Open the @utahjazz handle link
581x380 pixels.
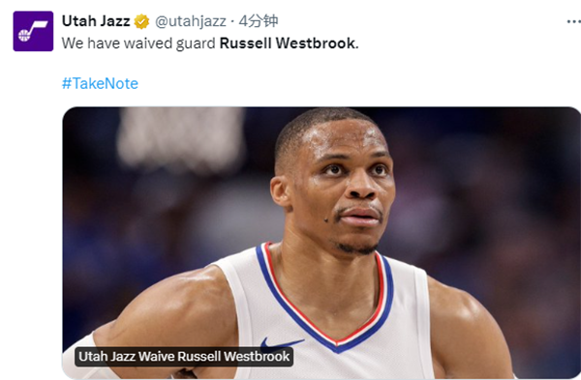tap(191, 21)
